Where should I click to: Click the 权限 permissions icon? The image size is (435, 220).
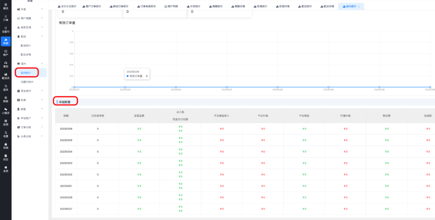pos(6,146)
